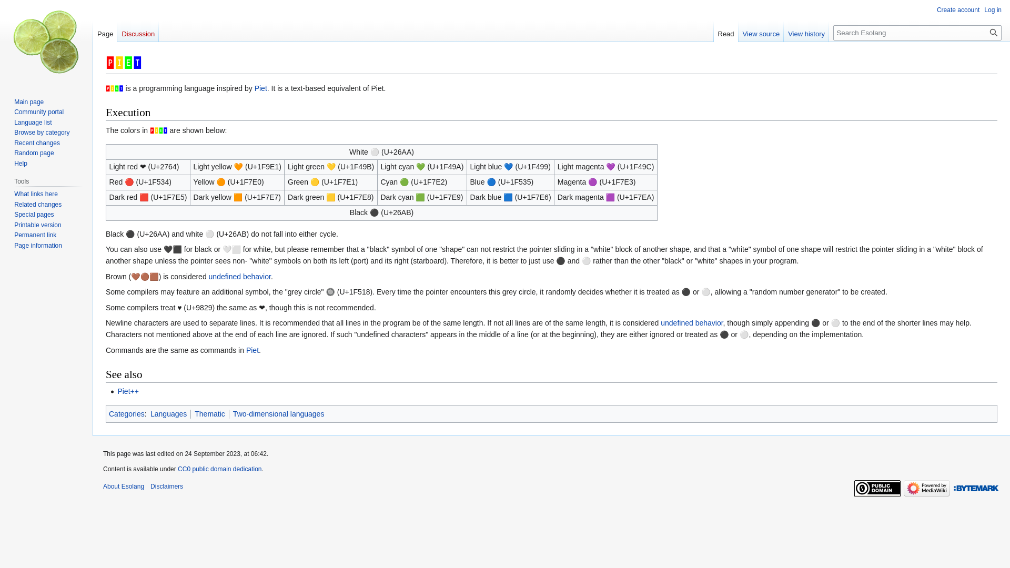1010x568 pixels.
Task: Click the light magenta heart emoji
Action: point(611,167)
